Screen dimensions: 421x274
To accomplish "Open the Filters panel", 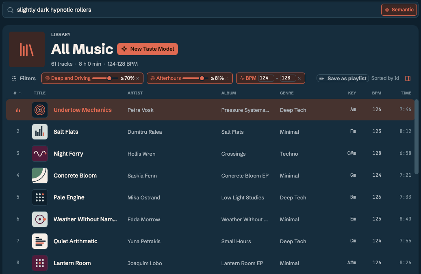I will [24, 79].
